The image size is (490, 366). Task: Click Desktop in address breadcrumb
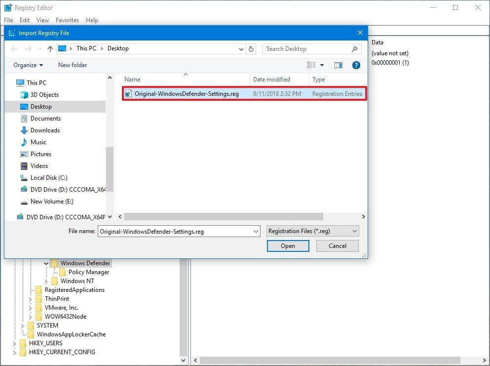(118, 48)
